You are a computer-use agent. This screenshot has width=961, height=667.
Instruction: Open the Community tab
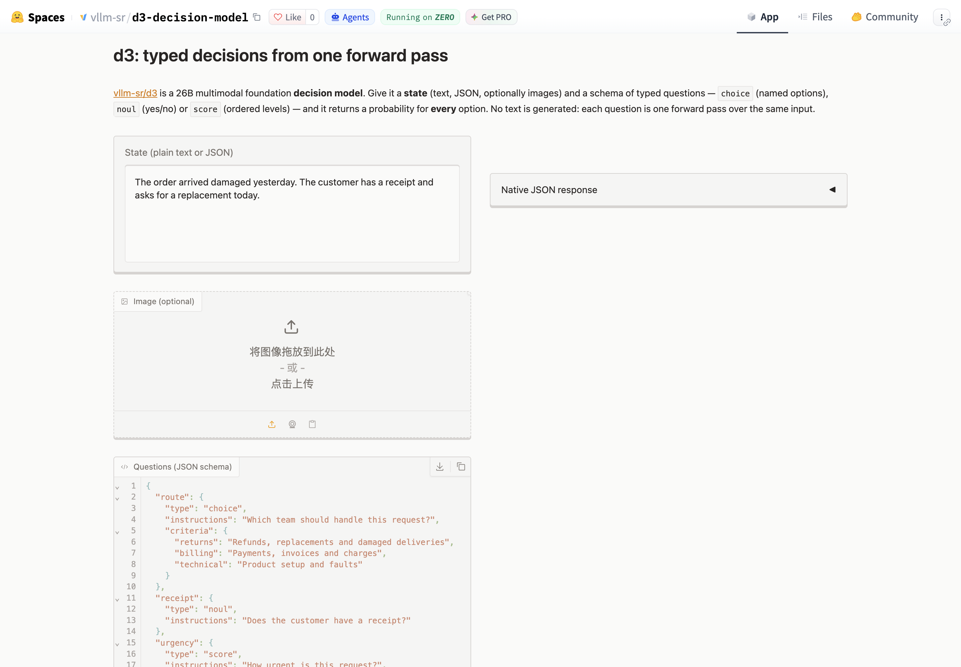[x=885, y=17]
